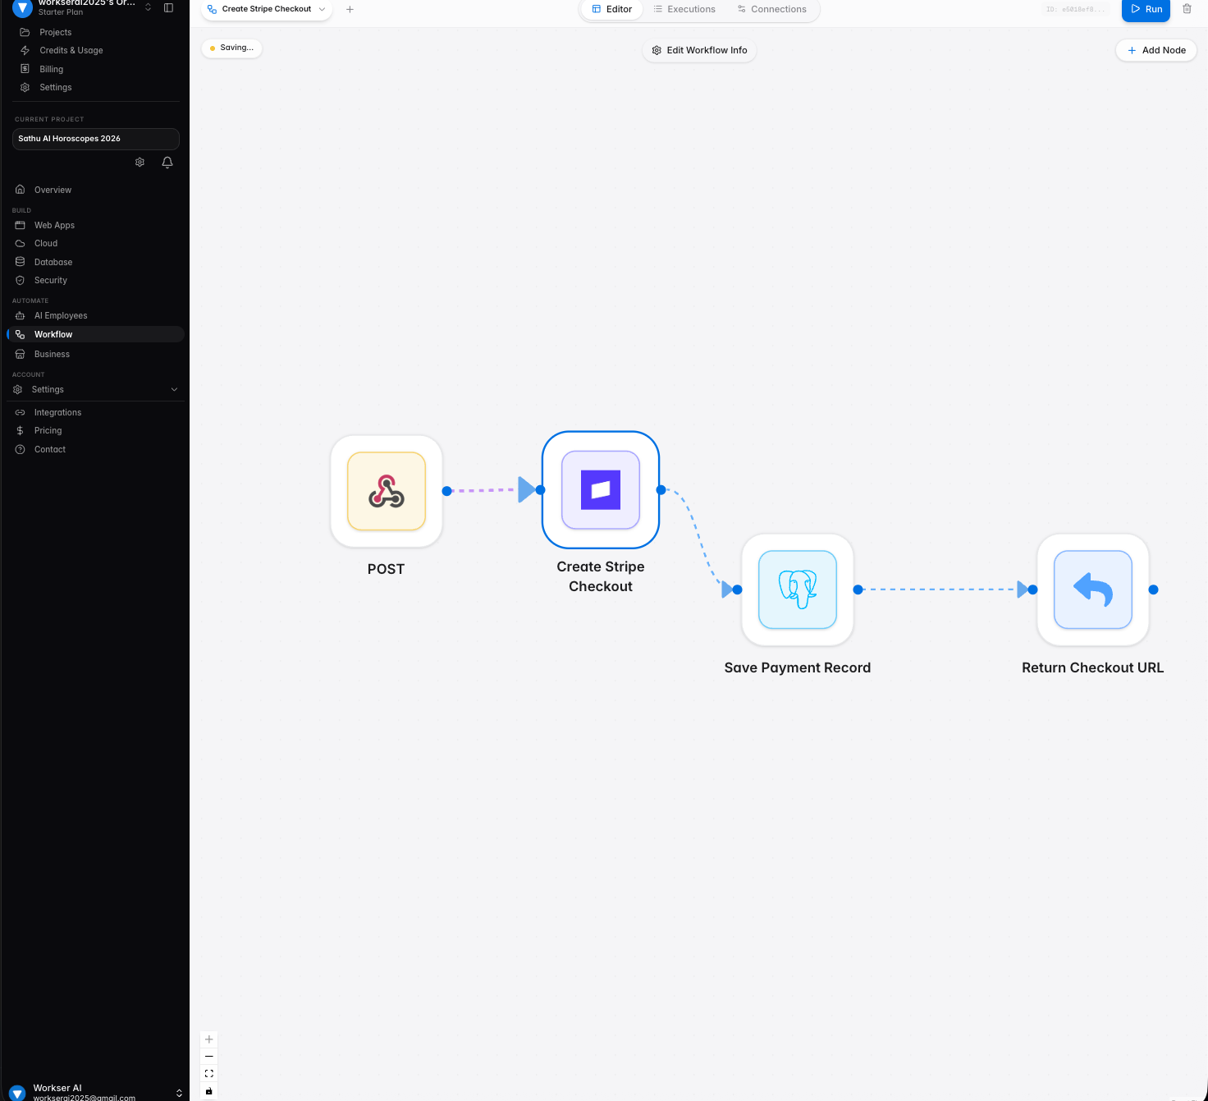Zoom out on the canvas
Viewport: 1208px width, 1101px height.
209,1057
